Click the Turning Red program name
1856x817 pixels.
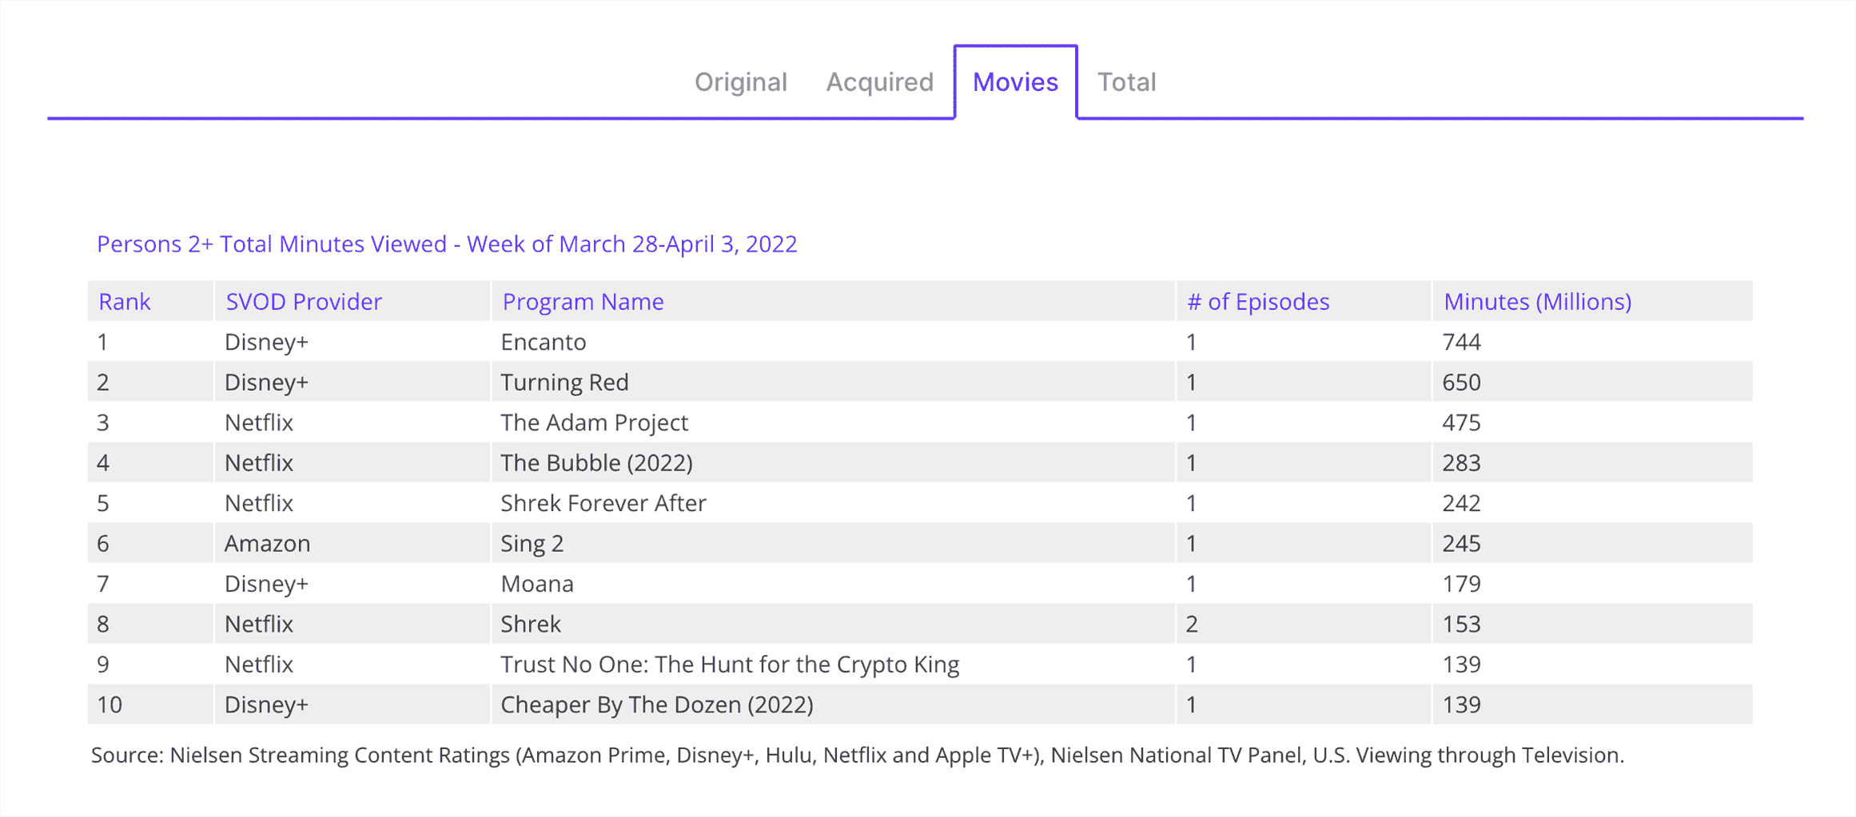pos(564,383)
